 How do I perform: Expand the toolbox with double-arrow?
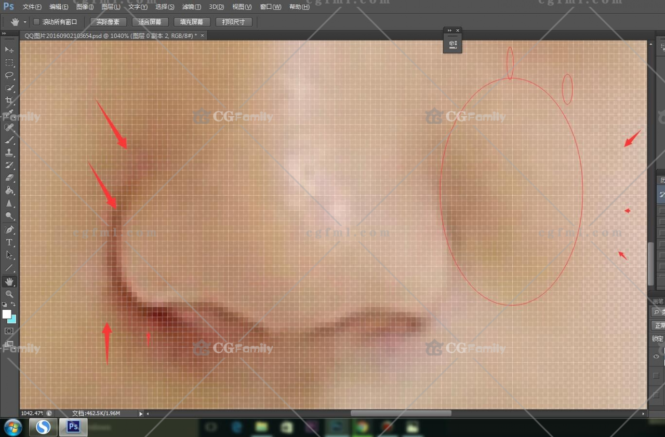pos(4,33)
